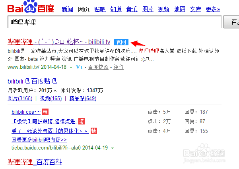The image size is (239, 169).
Task: Open the bilibili cos~~ post
Action: 26,112
